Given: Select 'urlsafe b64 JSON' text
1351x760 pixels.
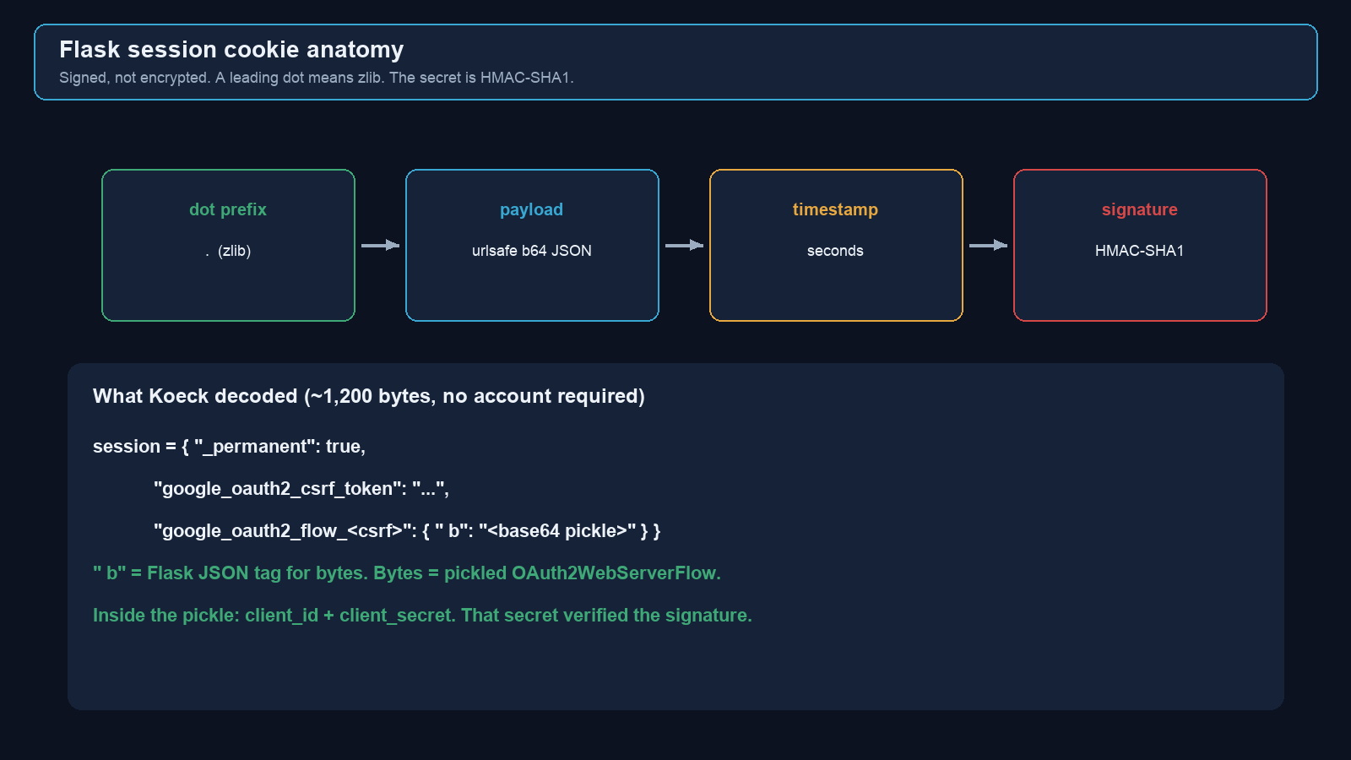Looking at the screenshot, I should [x=532, y=251].
